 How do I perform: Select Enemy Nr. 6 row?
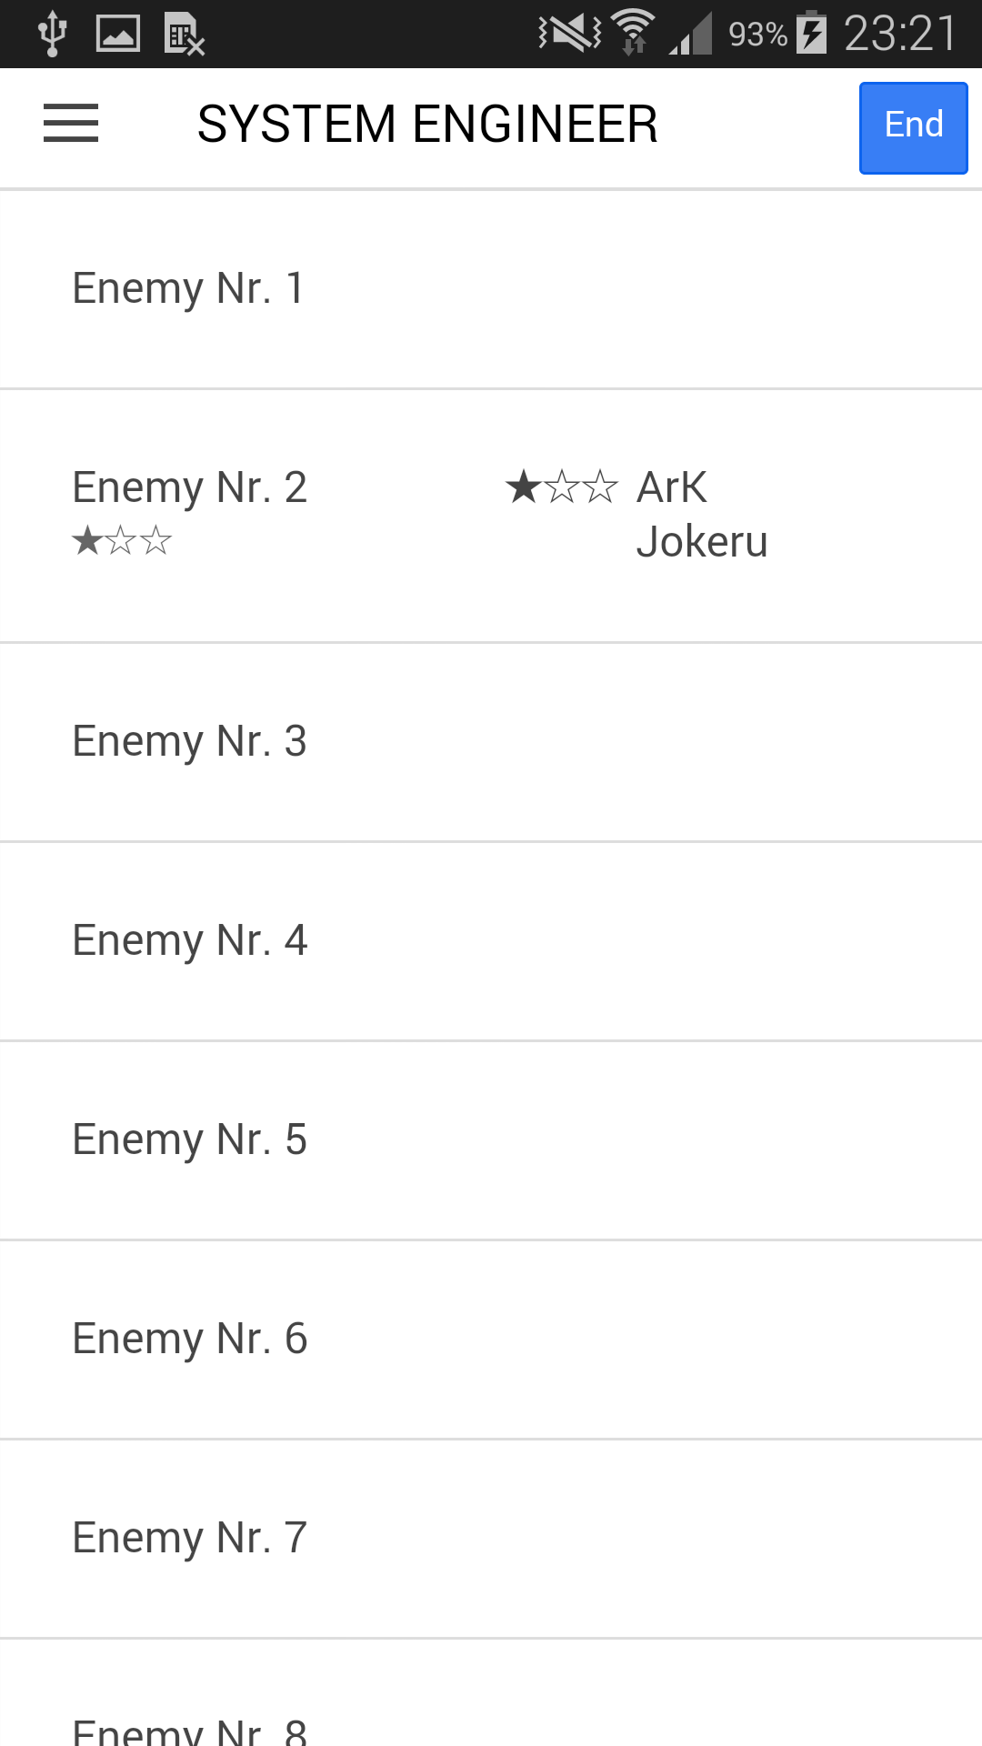coord(491,1340)
